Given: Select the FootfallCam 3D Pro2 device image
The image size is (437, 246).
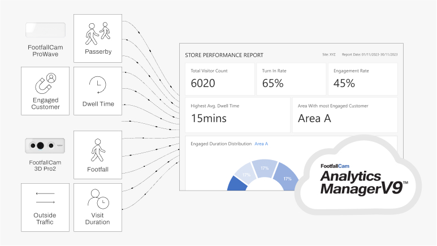Looking at the screenshot, I should (x=45, y=145).
